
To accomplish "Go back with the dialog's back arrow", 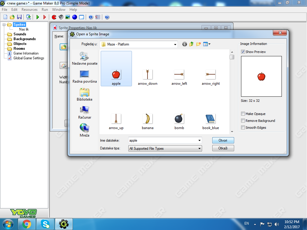I will [x=185, y=44].
